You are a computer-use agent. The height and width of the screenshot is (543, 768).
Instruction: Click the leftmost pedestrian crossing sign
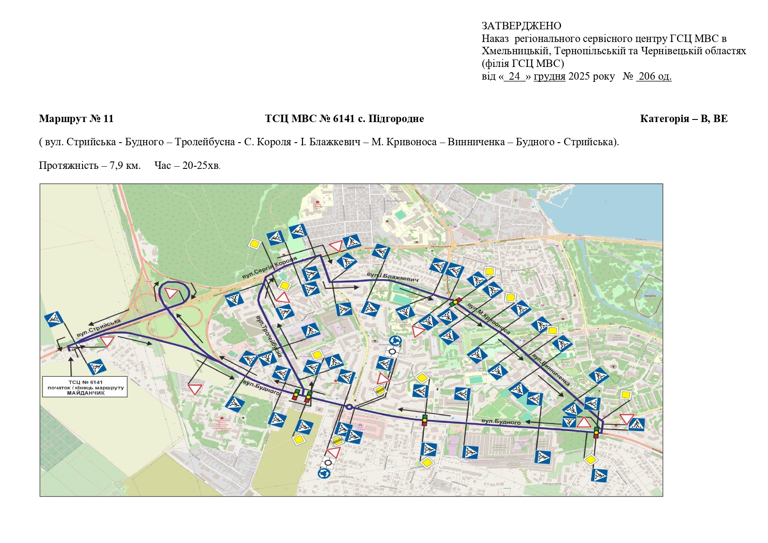pos(54,319)
